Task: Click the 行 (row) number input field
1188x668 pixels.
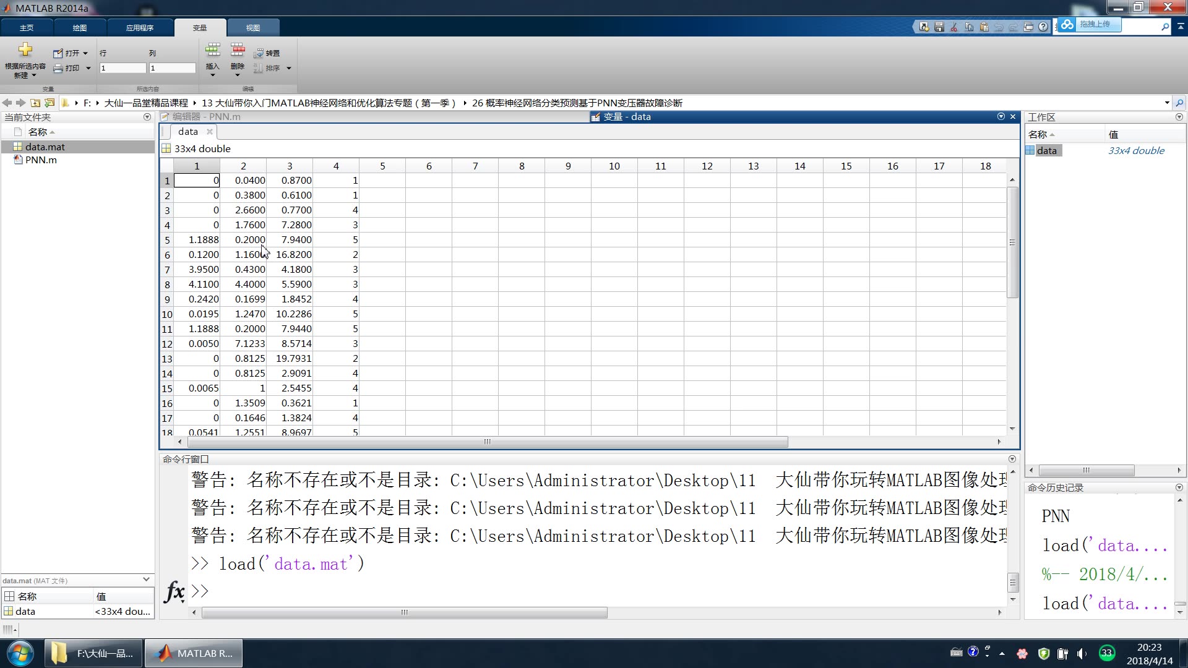Action: pos(123,68)
